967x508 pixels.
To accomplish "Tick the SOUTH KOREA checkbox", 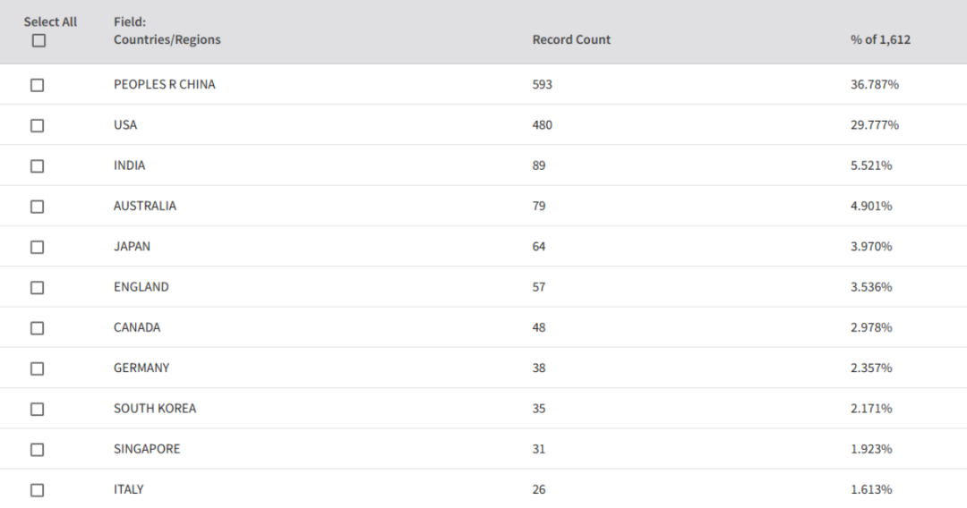I will (x=37, y=410).
